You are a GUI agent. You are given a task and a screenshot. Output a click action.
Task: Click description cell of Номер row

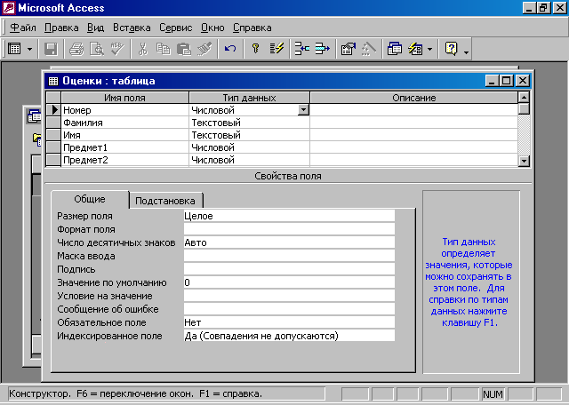(x=413, y=110)
